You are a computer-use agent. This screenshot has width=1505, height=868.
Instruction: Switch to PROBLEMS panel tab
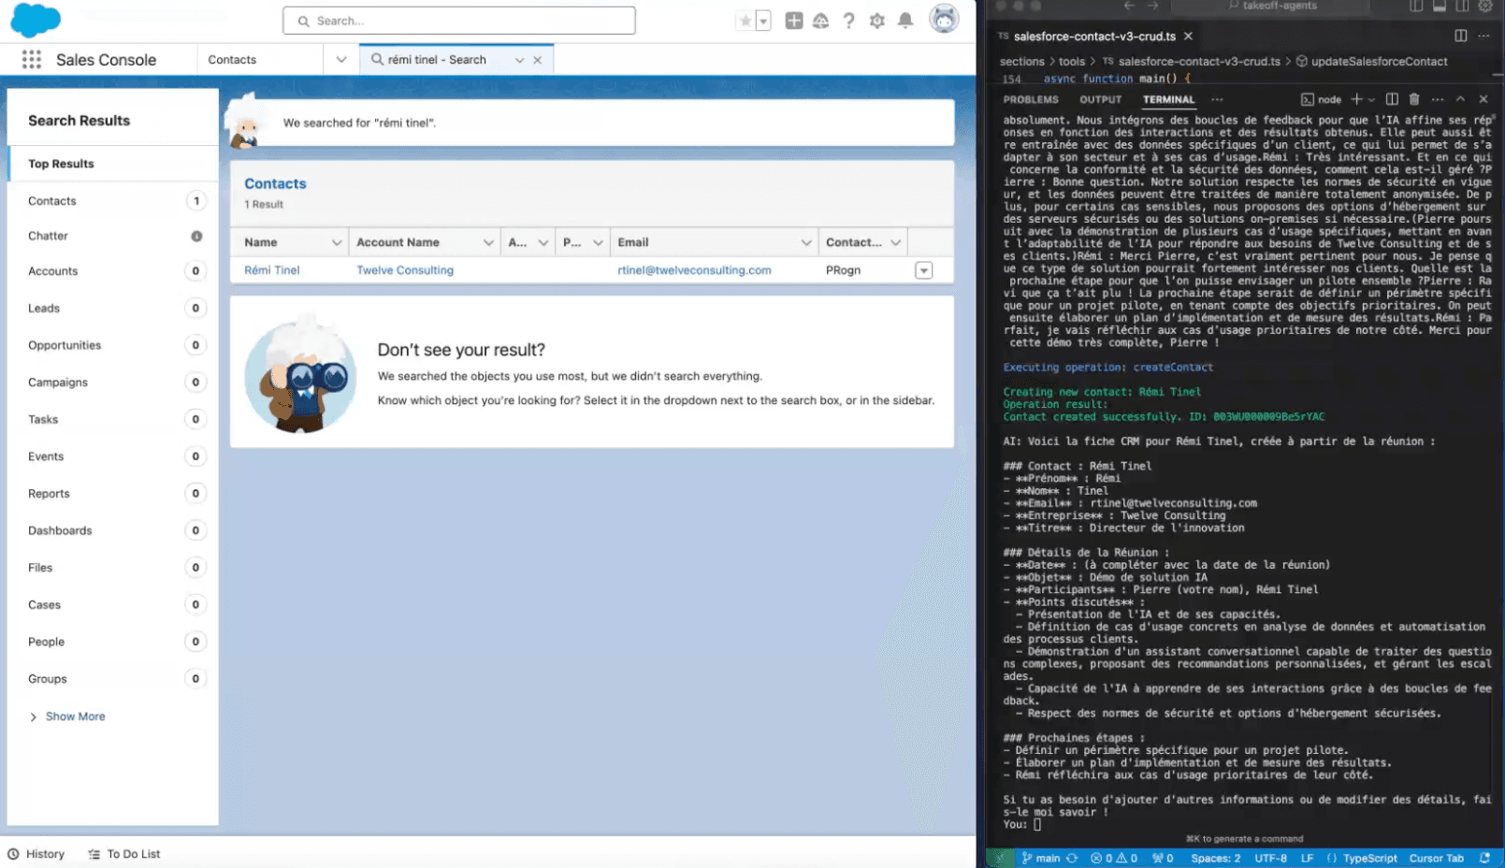tap(1031, 99)
